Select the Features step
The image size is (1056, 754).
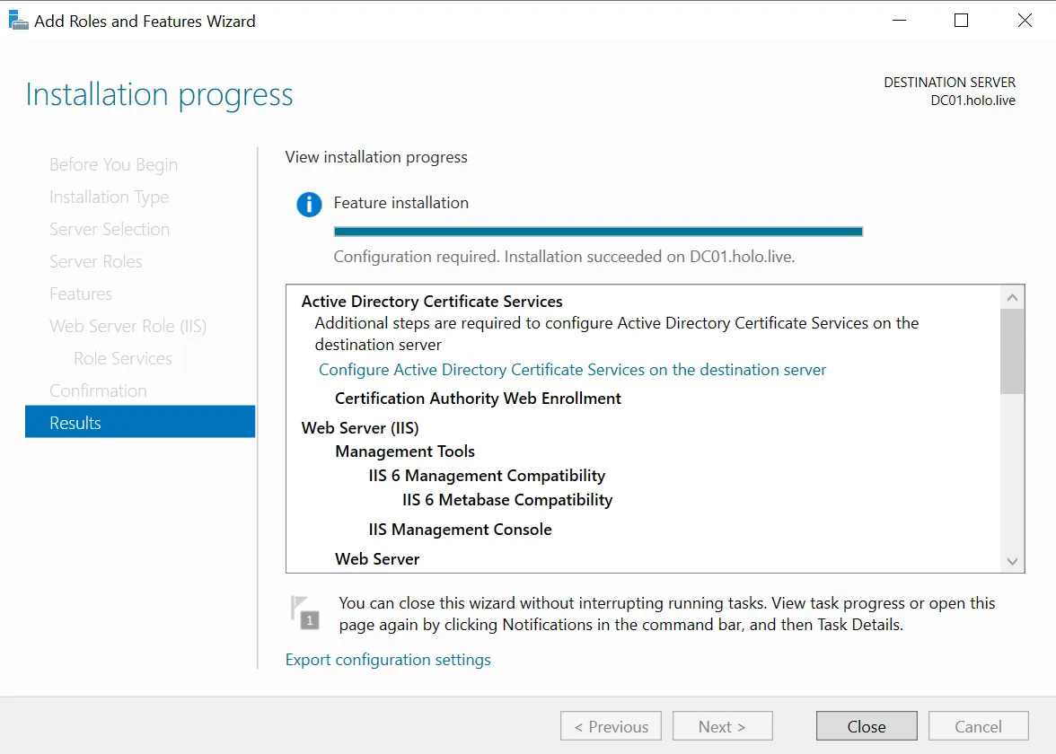81,294
